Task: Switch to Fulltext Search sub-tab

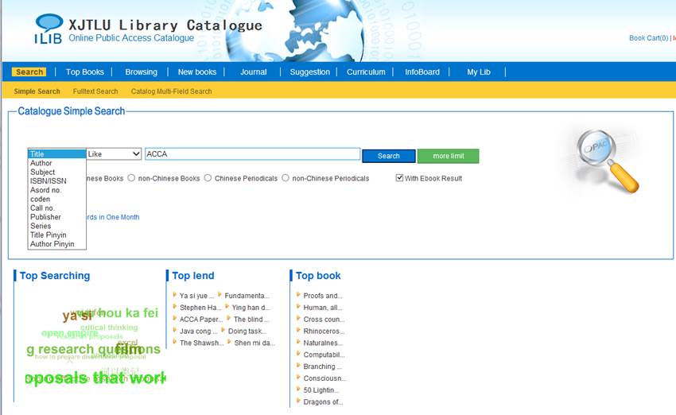Action: coord(95,91)
